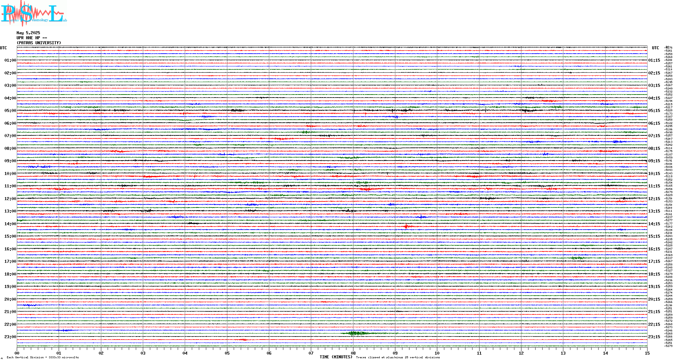Click the 14:00 hour label
The height and width of the screenshot is (362, 674).
tap(10, 224)
